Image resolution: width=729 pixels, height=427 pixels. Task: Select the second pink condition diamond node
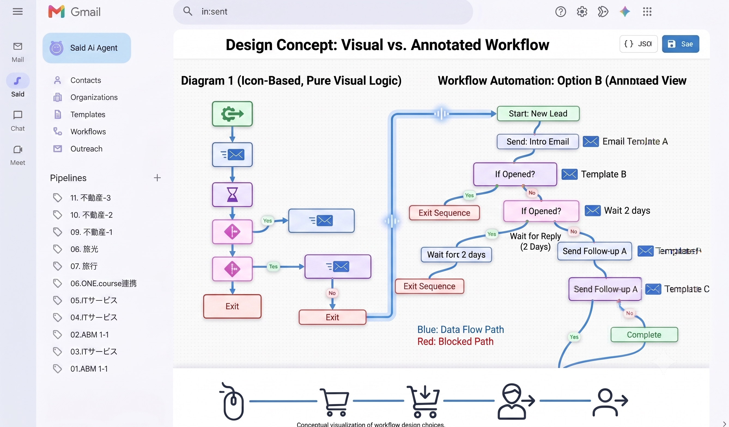pyautogui.click(x=232, y=269)
